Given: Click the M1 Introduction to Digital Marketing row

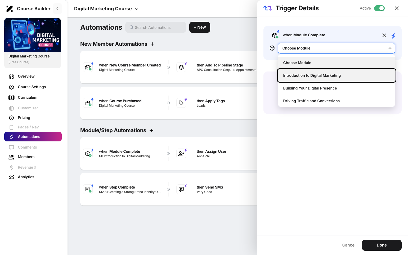Looking at the screenshot, I should coord(124,156).
